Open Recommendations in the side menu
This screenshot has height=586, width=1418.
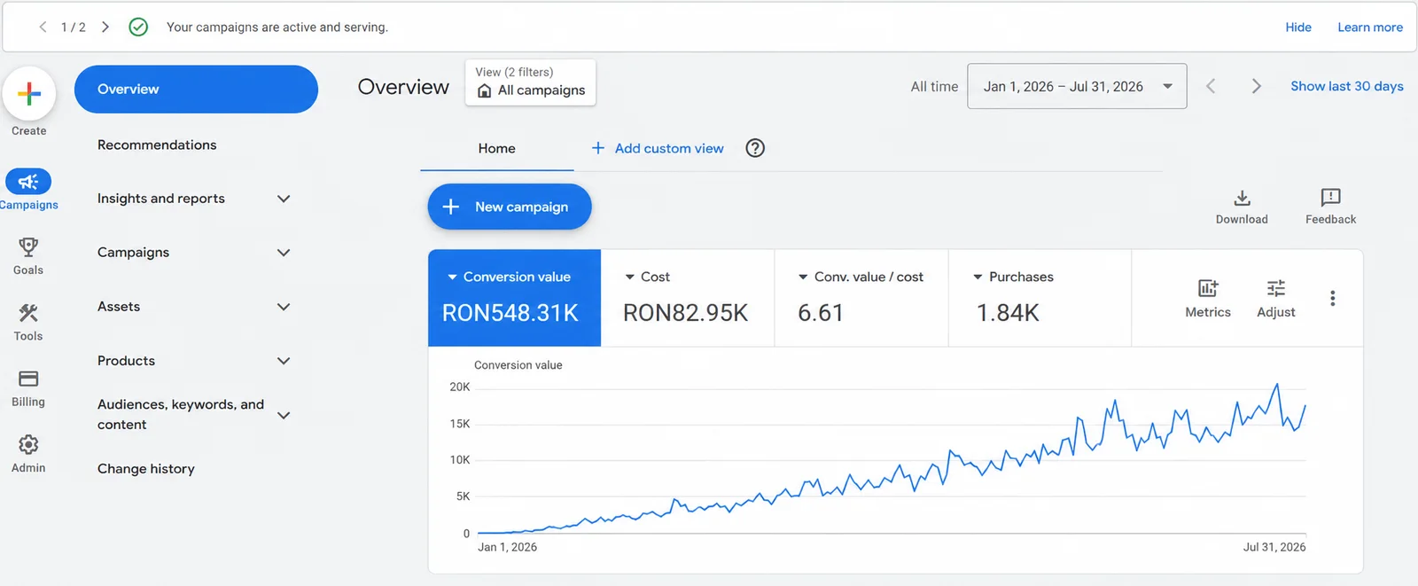click(157, 145)
